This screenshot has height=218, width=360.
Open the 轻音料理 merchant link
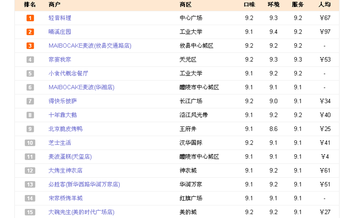[x=60, y=18]
